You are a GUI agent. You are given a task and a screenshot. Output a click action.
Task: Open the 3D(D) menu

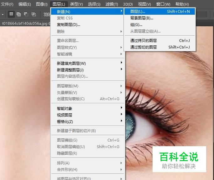tap(128, 4)
